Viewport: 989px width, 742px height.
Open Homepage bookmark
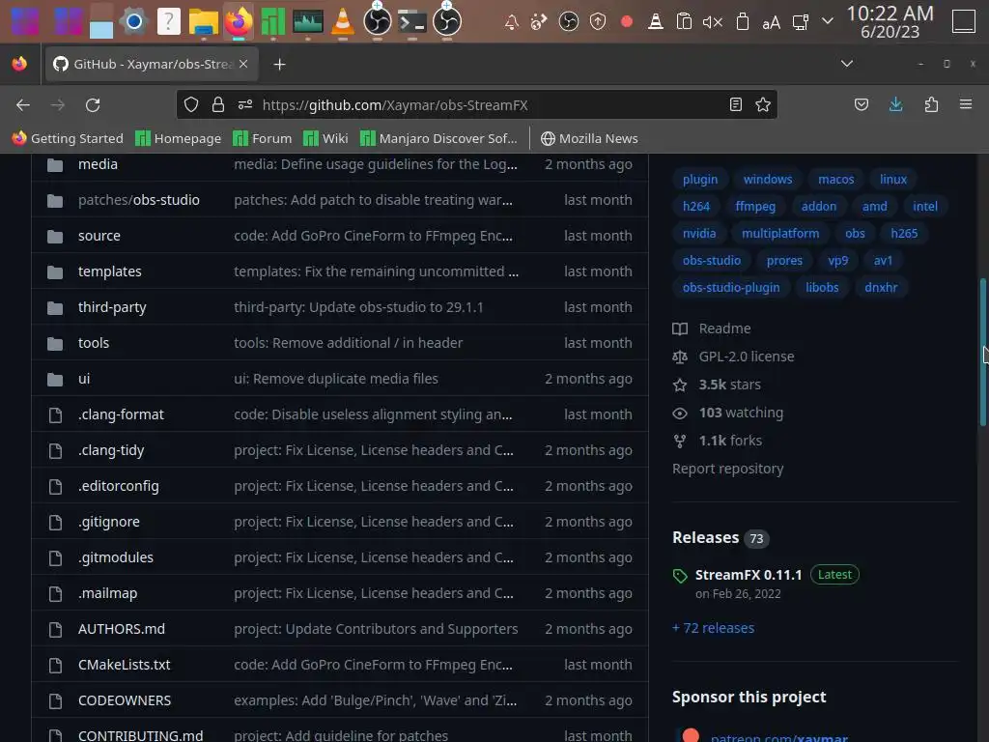point(179,138)
